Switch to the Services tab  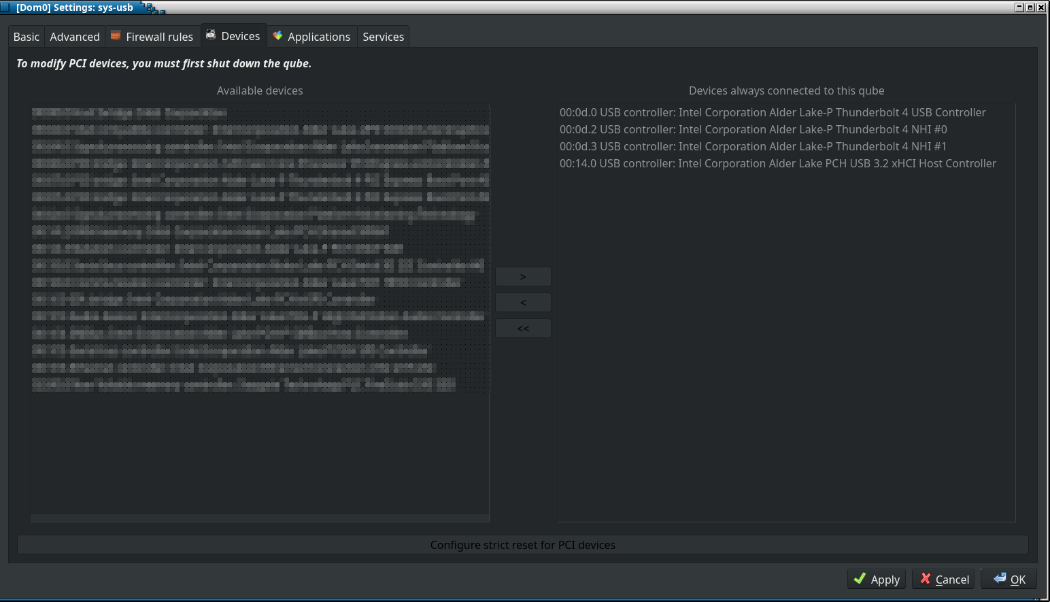tap(383, 37)
